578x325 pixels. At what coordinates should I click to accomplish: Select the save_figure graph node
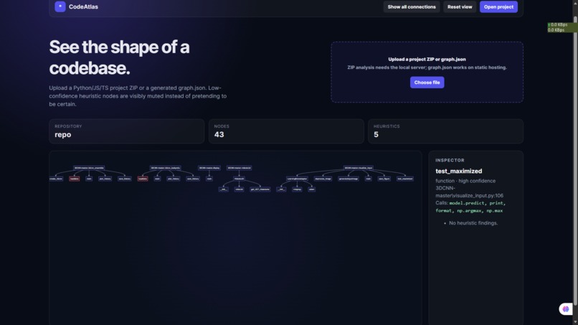tap(384, 179)
